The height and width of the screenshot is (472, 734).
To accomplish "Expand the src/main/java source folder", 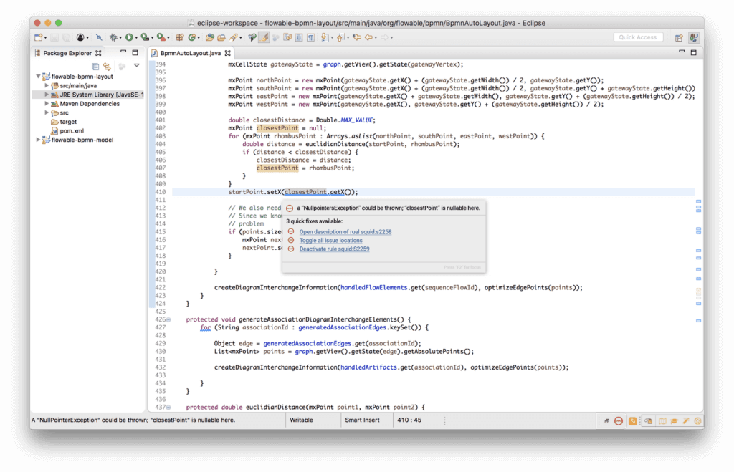I will pyautogui.click(x=47, y=85).
